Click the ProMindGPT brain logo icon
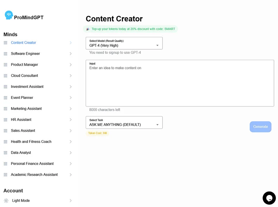 point(9,15)
